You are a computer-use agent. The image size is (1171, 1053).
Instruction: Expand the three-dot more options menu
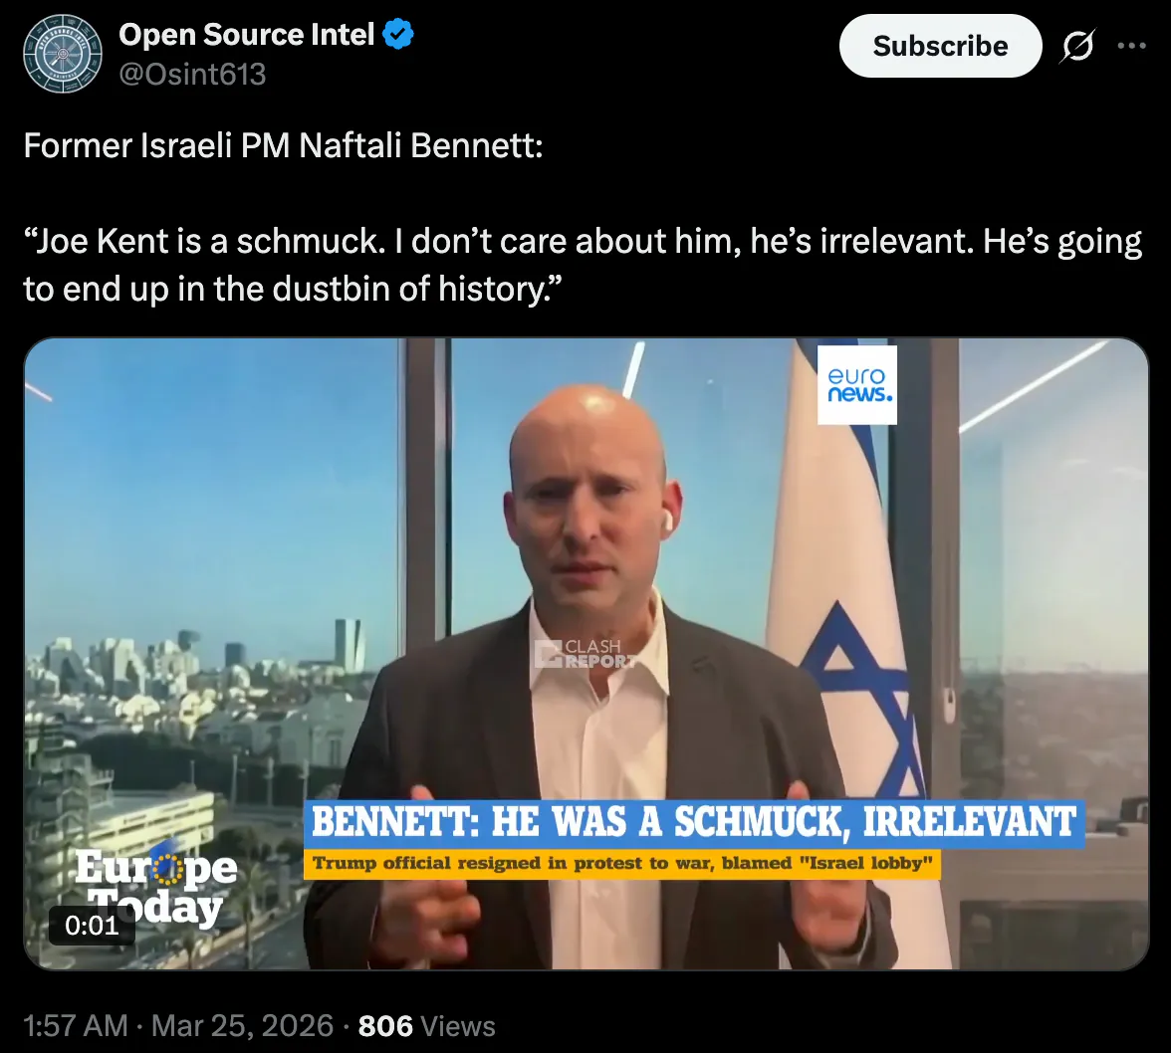click(1131, 46)
